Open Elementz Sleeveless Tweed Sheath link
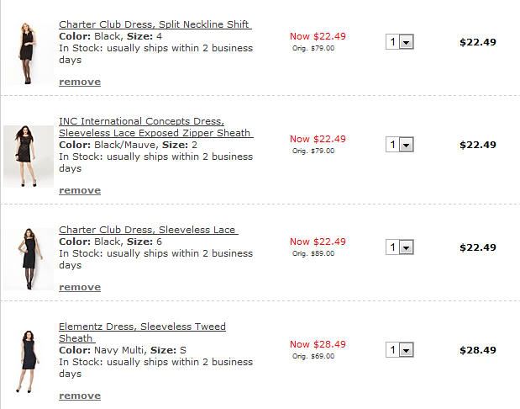The height and width of the screenshot is (409, 520). pos(142,332)
